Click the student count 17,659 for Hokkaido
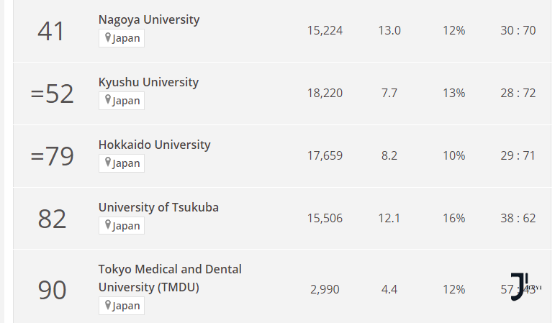Viewport: 555px width, 323px height. click(325, 155)
